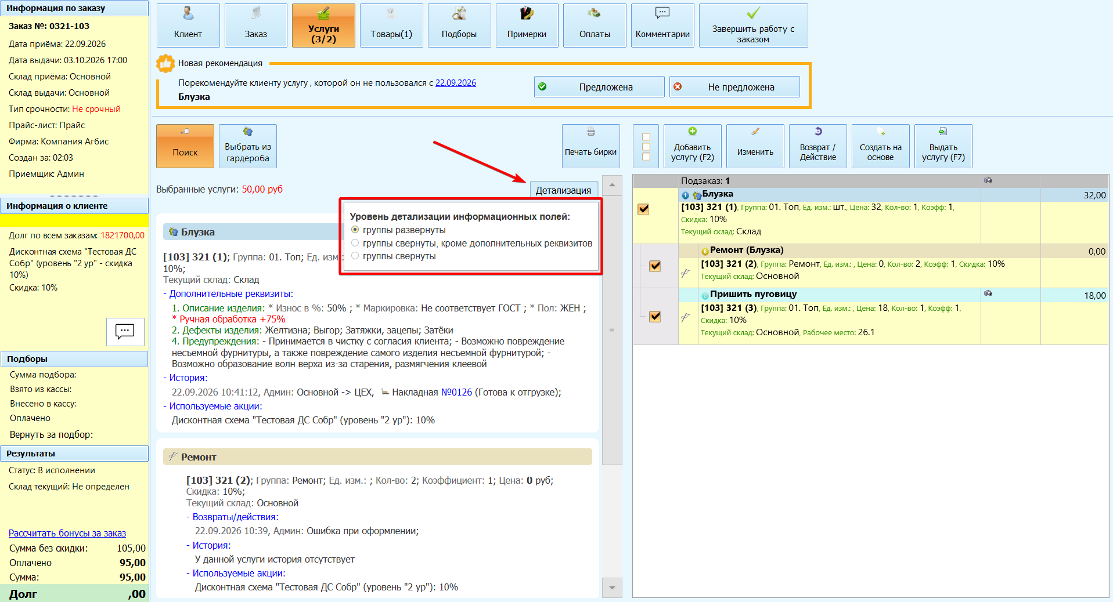Open the Клиент tab

point(188,26)
